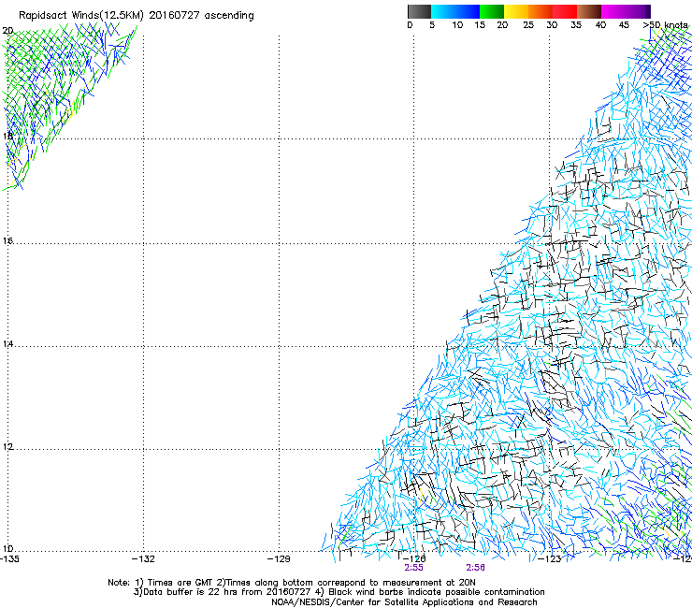Click the longitude '-129' axis label
The height and width of the screenshot is (608, 692).
(279, 559)
